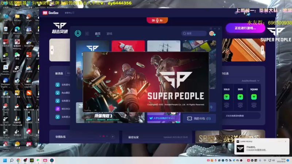Toggle the SOLO green heart

[226, 97]
